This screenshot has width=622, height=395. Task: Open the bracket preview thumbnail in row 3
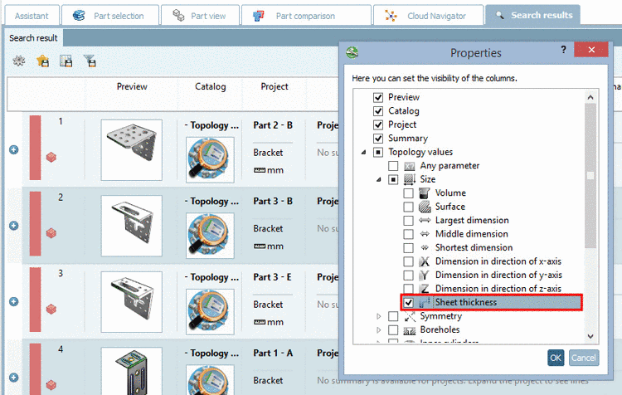point(132,302)
